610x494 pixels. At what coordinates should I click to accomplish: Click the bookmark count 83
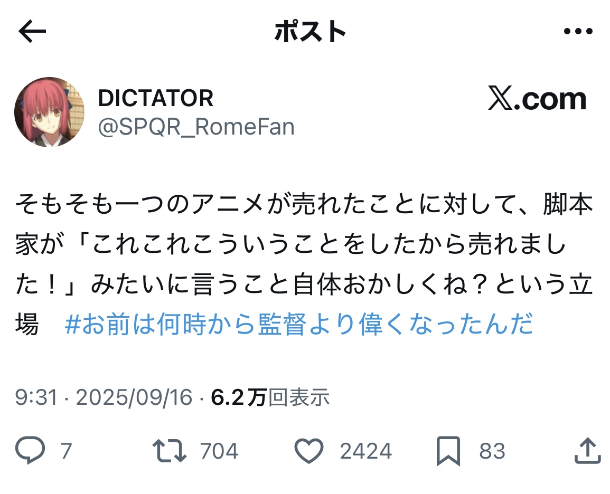pyautogui.click(x=492, y=451)
